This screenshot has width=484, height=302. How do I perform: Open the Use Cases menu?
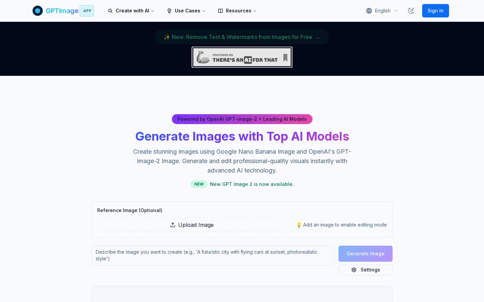(186, 11)
